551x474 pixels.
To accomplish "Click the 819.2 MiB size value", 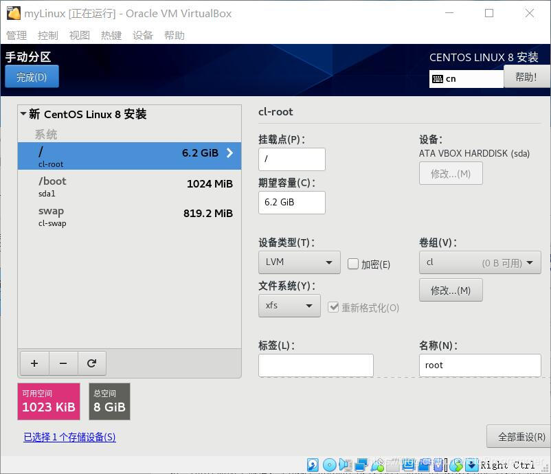I will click(208, 213).
